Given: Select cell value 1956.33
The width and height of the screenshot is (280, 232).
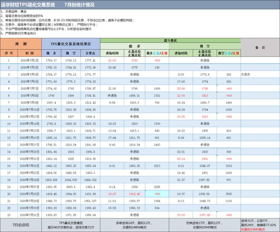Looking at the screenshot, I should 135,208.
